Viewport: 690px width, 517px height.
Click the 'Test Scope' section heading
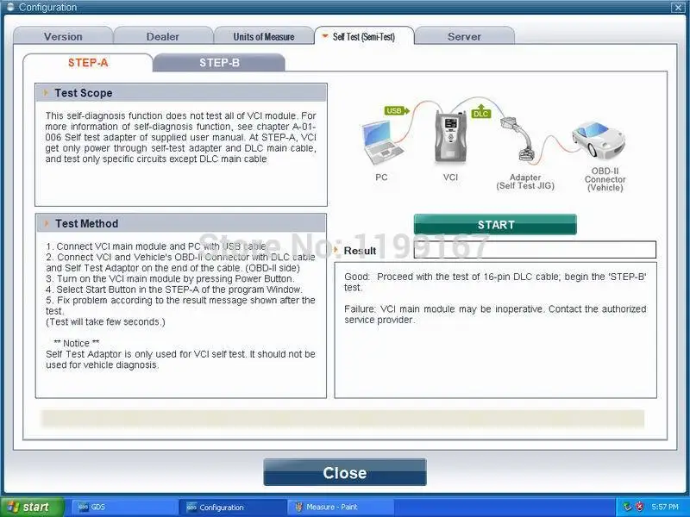click(x=83, y=93)
